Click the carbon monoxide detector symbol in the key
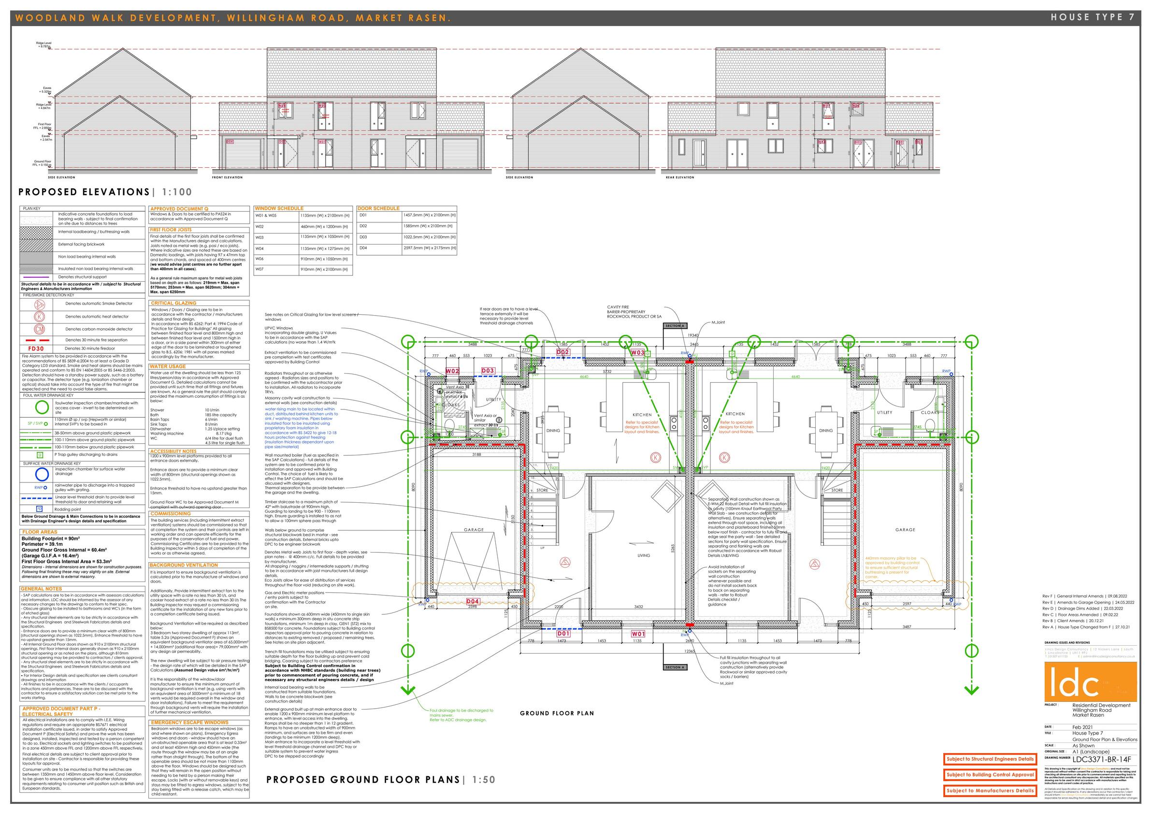 tap(39, 329)
